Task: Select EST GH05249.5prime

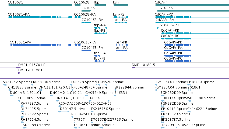Action: 87,95
